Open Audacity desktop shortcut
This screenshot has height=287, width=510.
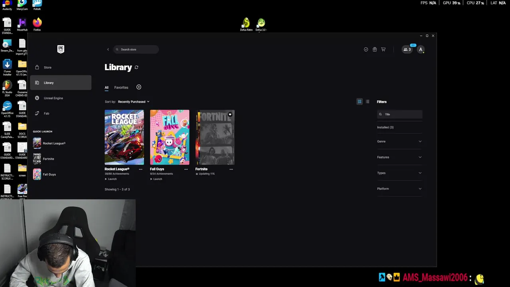tap(7, 5)
